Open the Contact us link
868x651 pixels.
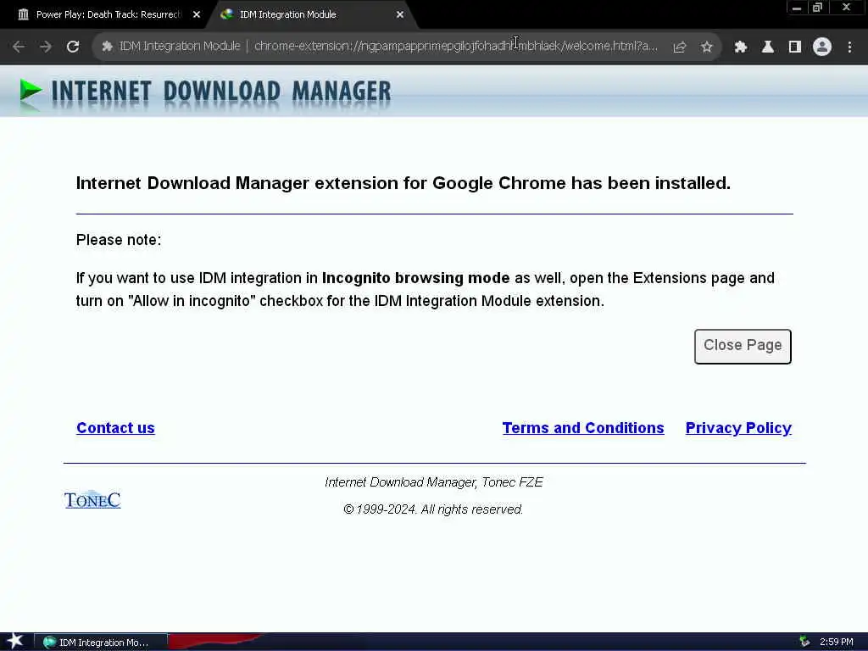point(115,428)
